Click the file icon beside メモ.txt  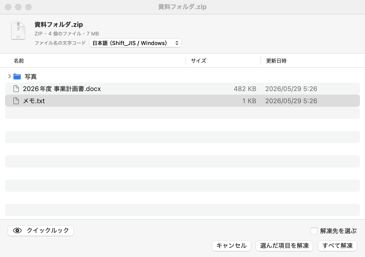16,101
